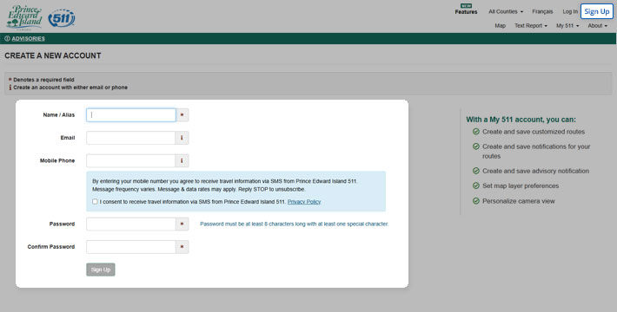Open the new Features page
The height and width of the screenshot is (312, 617).
pos(466,10)
